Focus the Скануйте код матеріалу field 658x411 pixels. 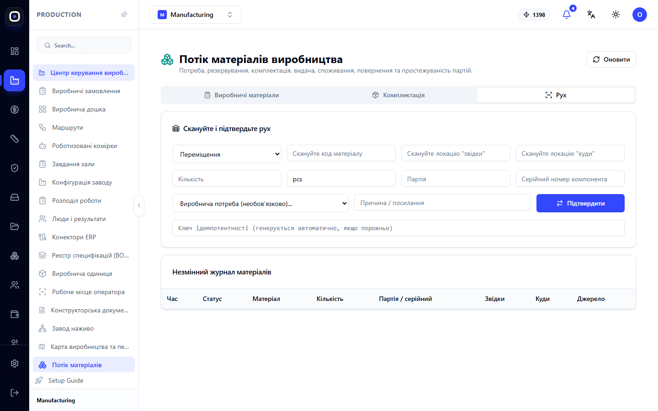pyautogui.click(x=341, y=153)
